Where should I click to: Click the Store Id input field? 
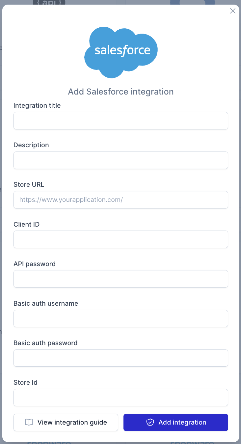(x=120, y=398)
